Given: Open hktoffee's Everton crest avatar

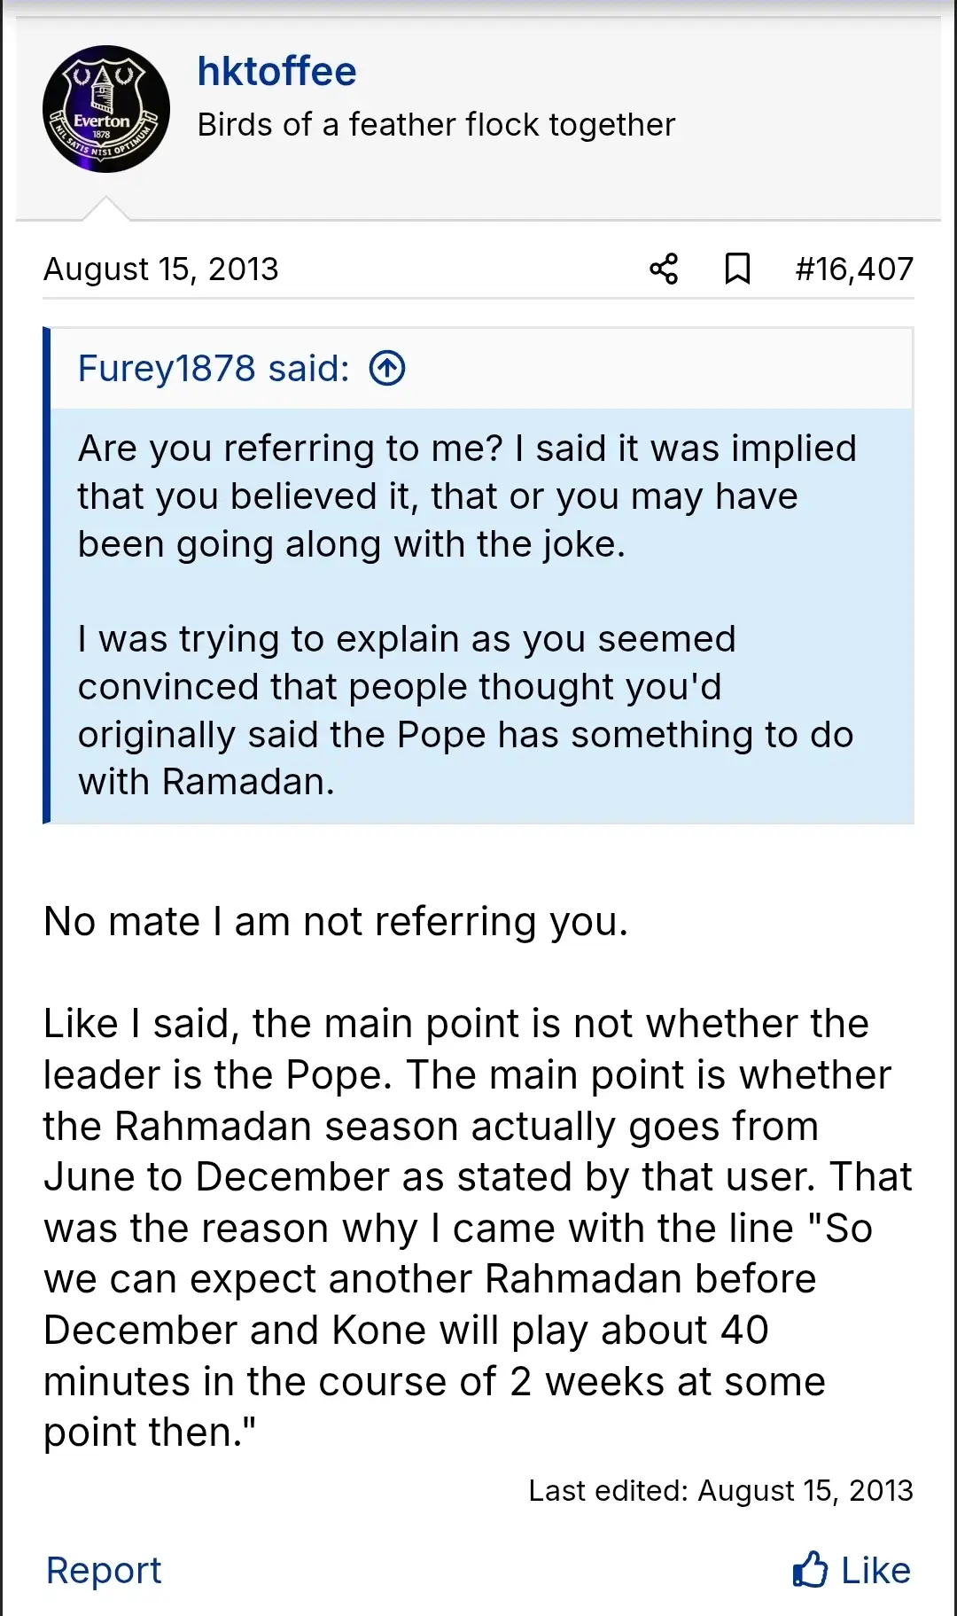Looking at the screenshot, I should [106, 109].
